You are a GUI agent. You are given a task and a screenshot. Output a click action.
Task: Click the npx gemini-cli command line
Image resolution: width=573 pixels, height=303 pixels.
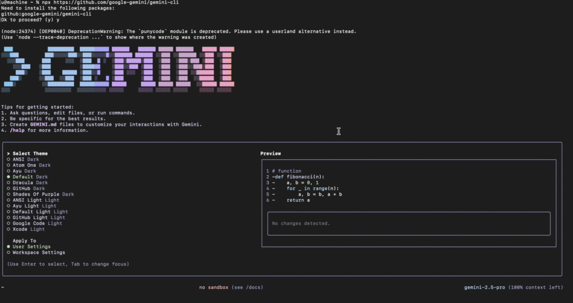tap(90, 3)
